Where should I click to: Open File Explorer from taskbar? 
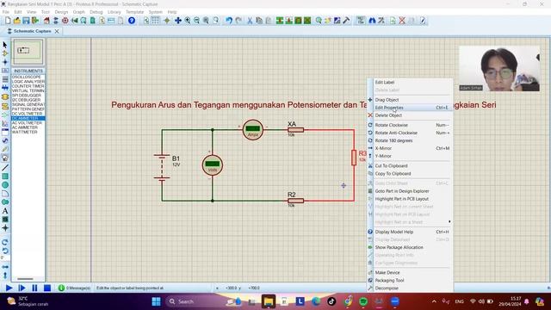[x=269, y=301]
